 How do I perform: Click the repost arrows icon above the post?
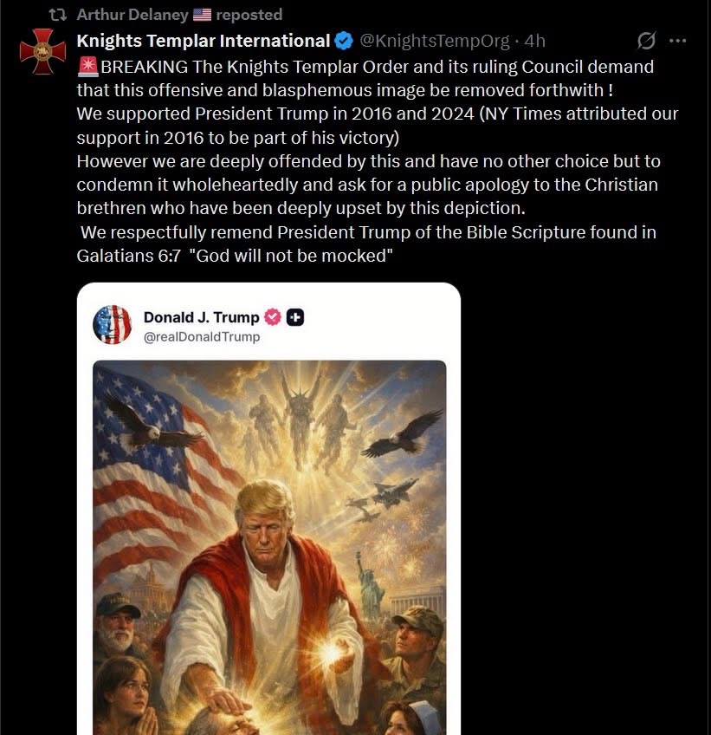pyautogui.click(x=58, y=15)
